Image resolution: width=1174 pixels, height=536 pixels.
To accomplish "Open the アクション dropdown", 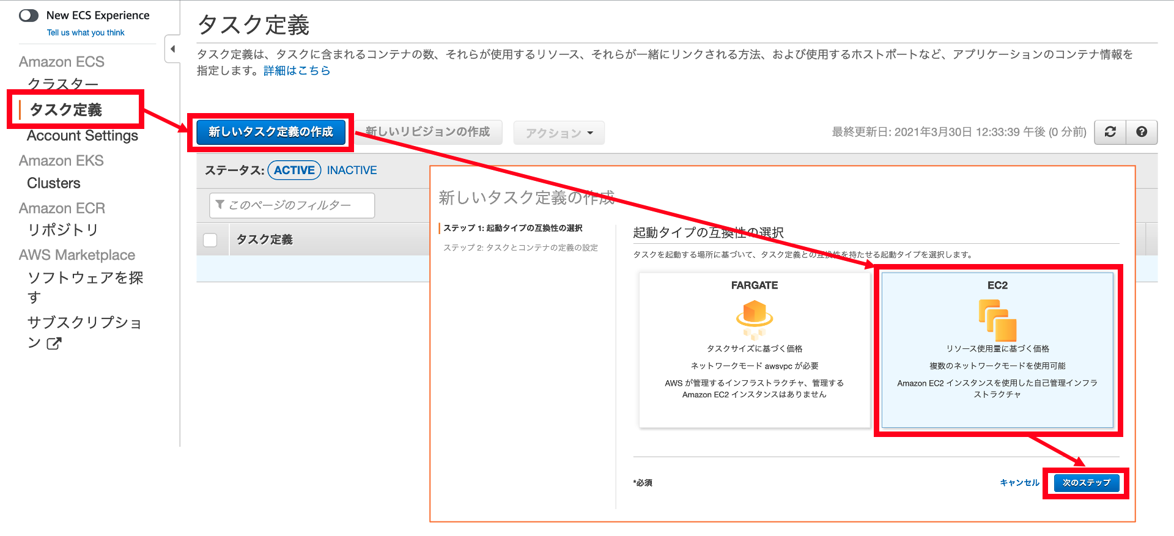I will click(x=559, y=133).
